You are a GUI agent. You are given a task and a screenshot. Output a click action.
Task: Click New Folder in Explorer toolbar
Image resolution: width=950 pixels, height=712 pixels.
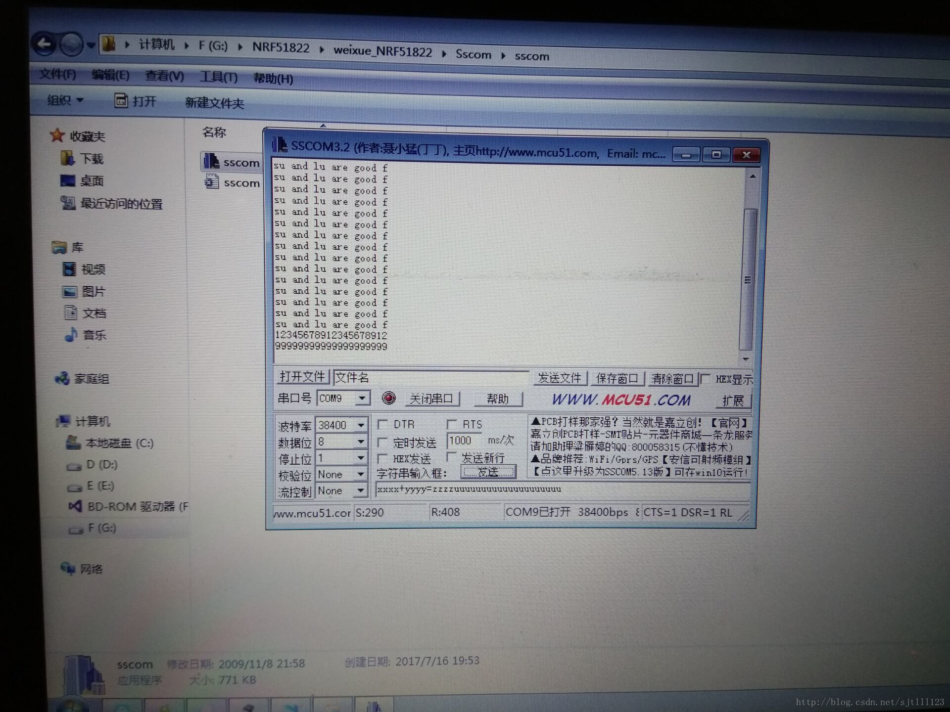click(215, 103)
